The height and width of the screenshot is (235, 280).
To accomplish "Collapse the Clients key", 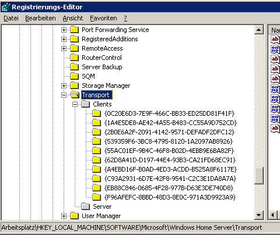I will click(75, 104).
